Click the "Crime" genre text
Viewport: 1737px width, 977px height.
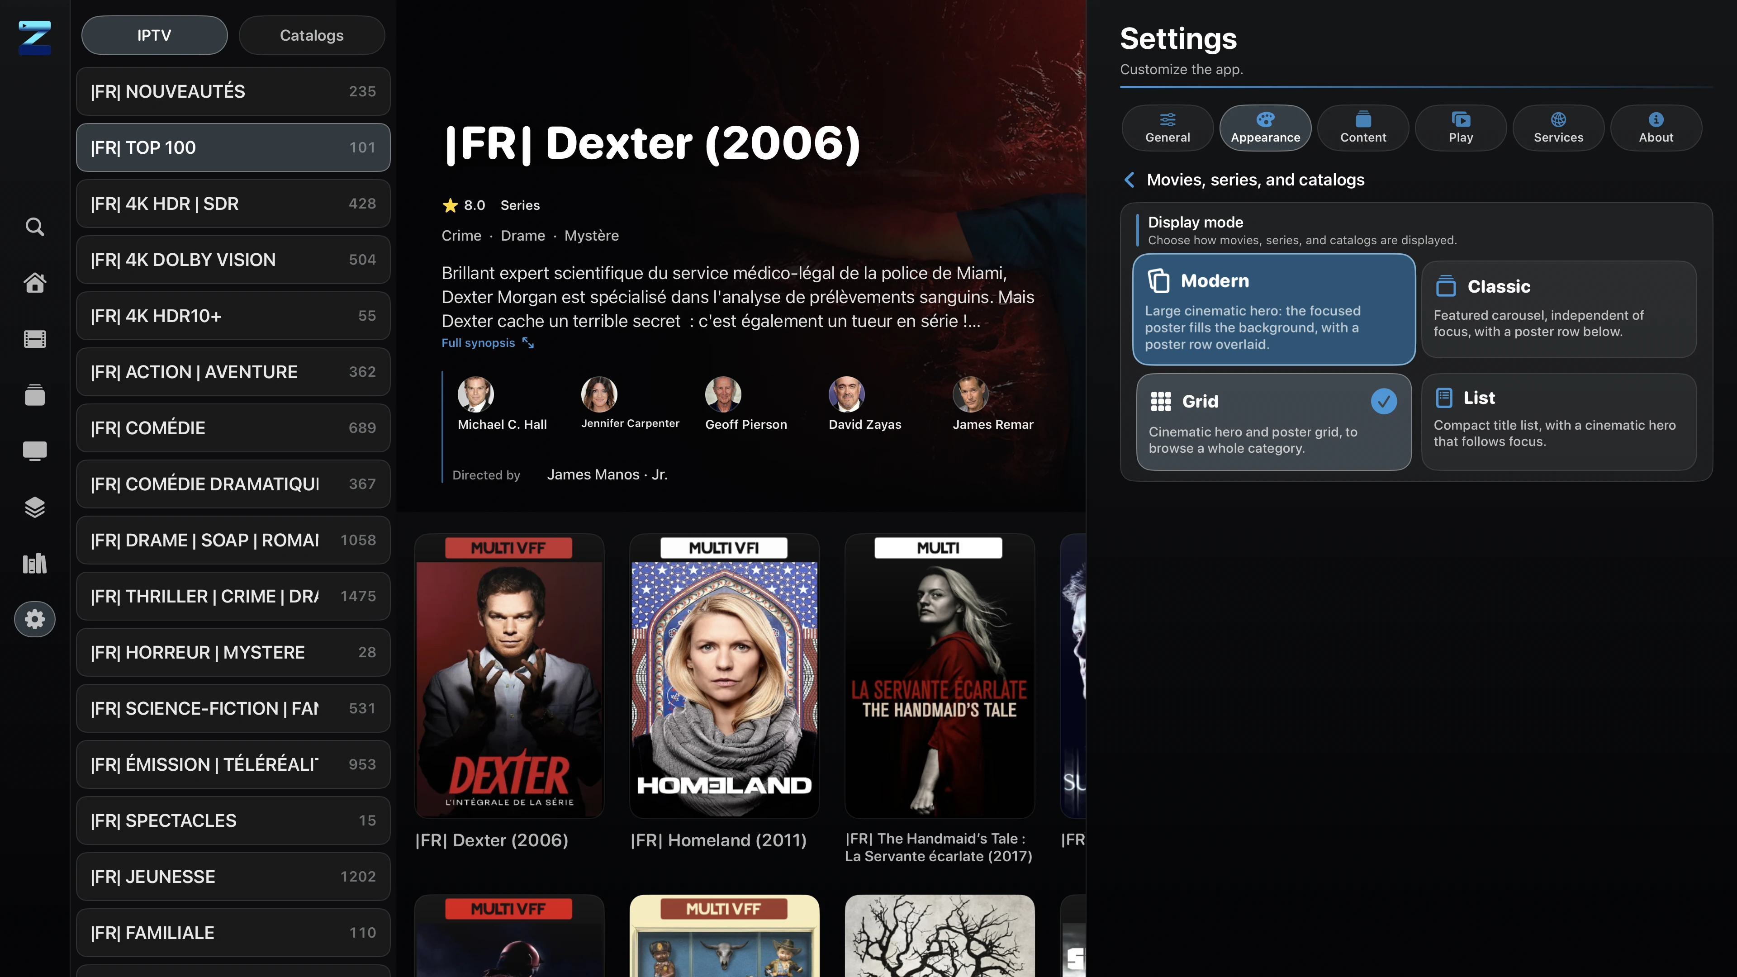click(461, 236)
